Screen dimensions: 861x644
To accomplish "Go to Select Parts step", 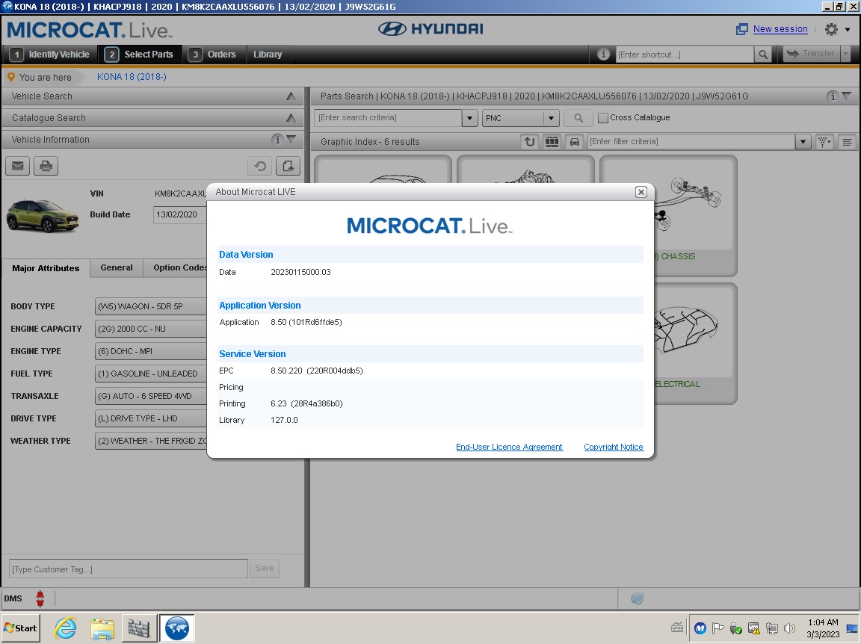I will (140, 55).
